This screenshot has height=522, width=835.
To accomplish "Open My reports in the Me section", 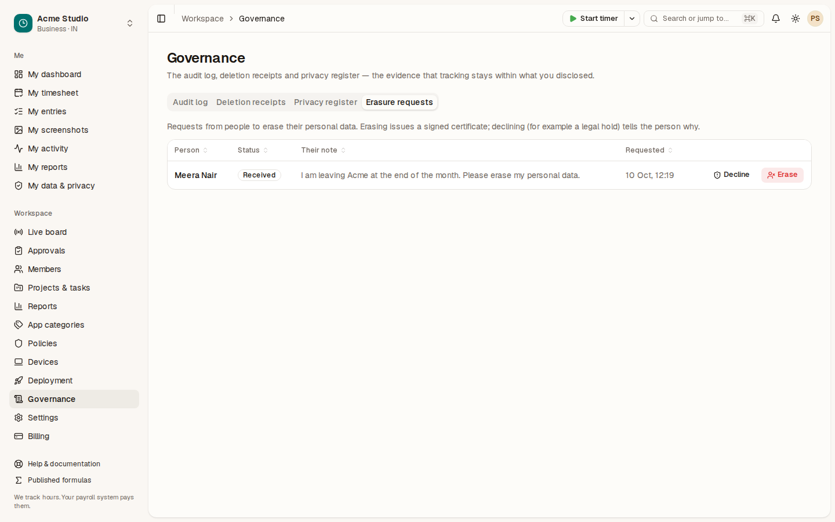I will (74, 167).
